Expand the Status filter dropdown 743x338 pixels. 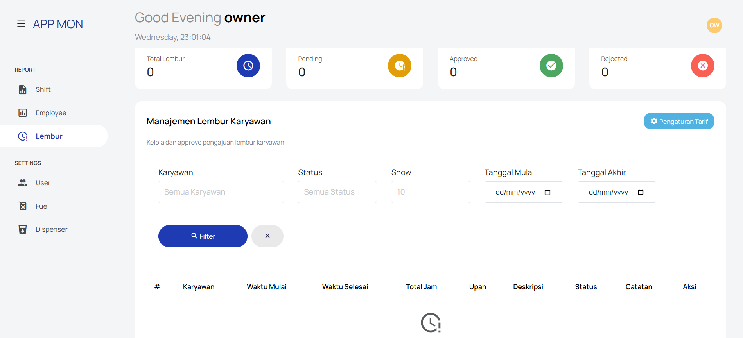(x=337, y=192)
